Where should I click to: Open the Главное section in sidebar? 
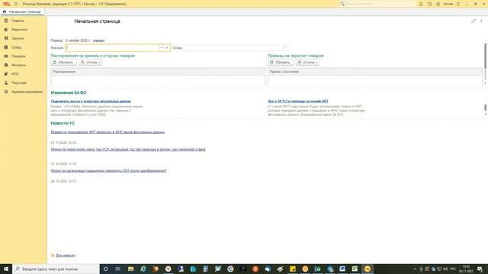18,21
